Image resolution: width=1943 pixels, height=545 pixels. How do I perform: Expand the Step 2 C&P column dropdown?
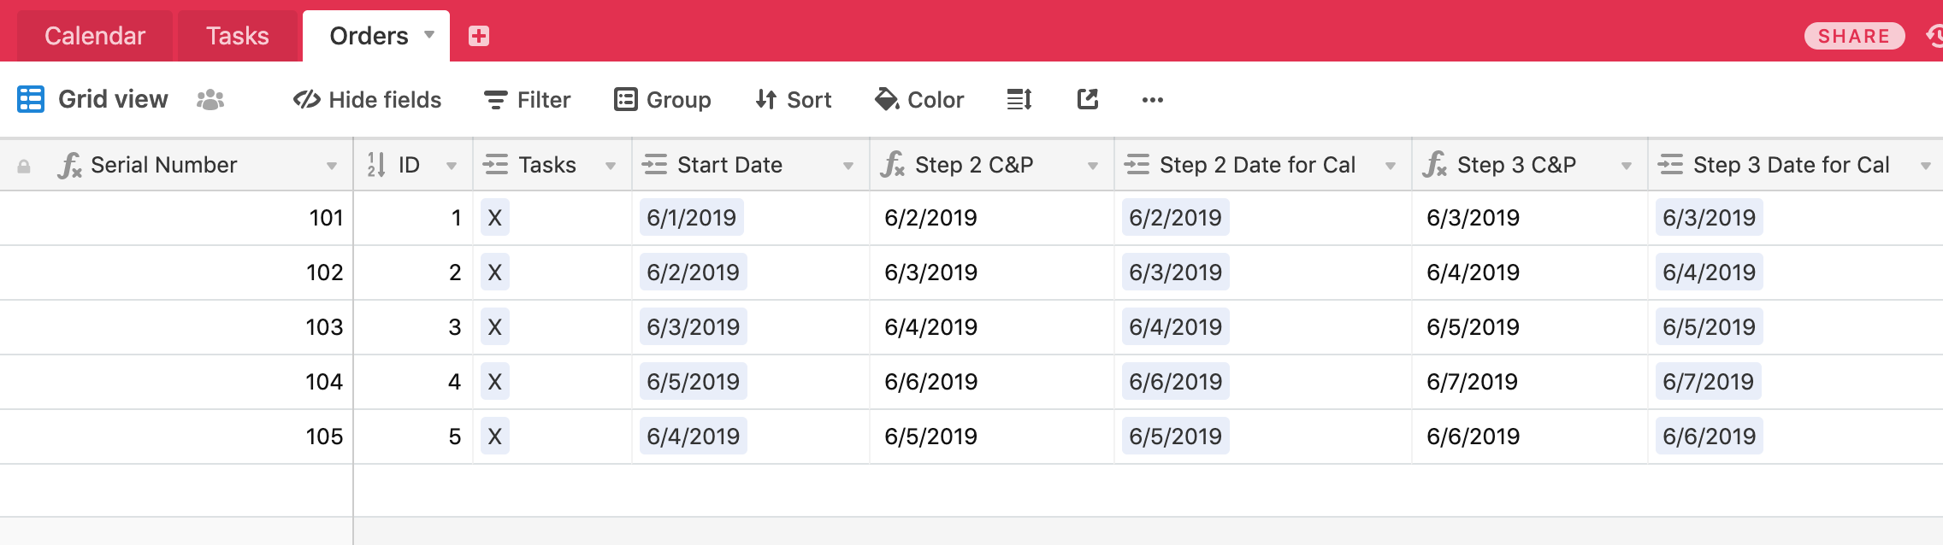pos(1093,166)
